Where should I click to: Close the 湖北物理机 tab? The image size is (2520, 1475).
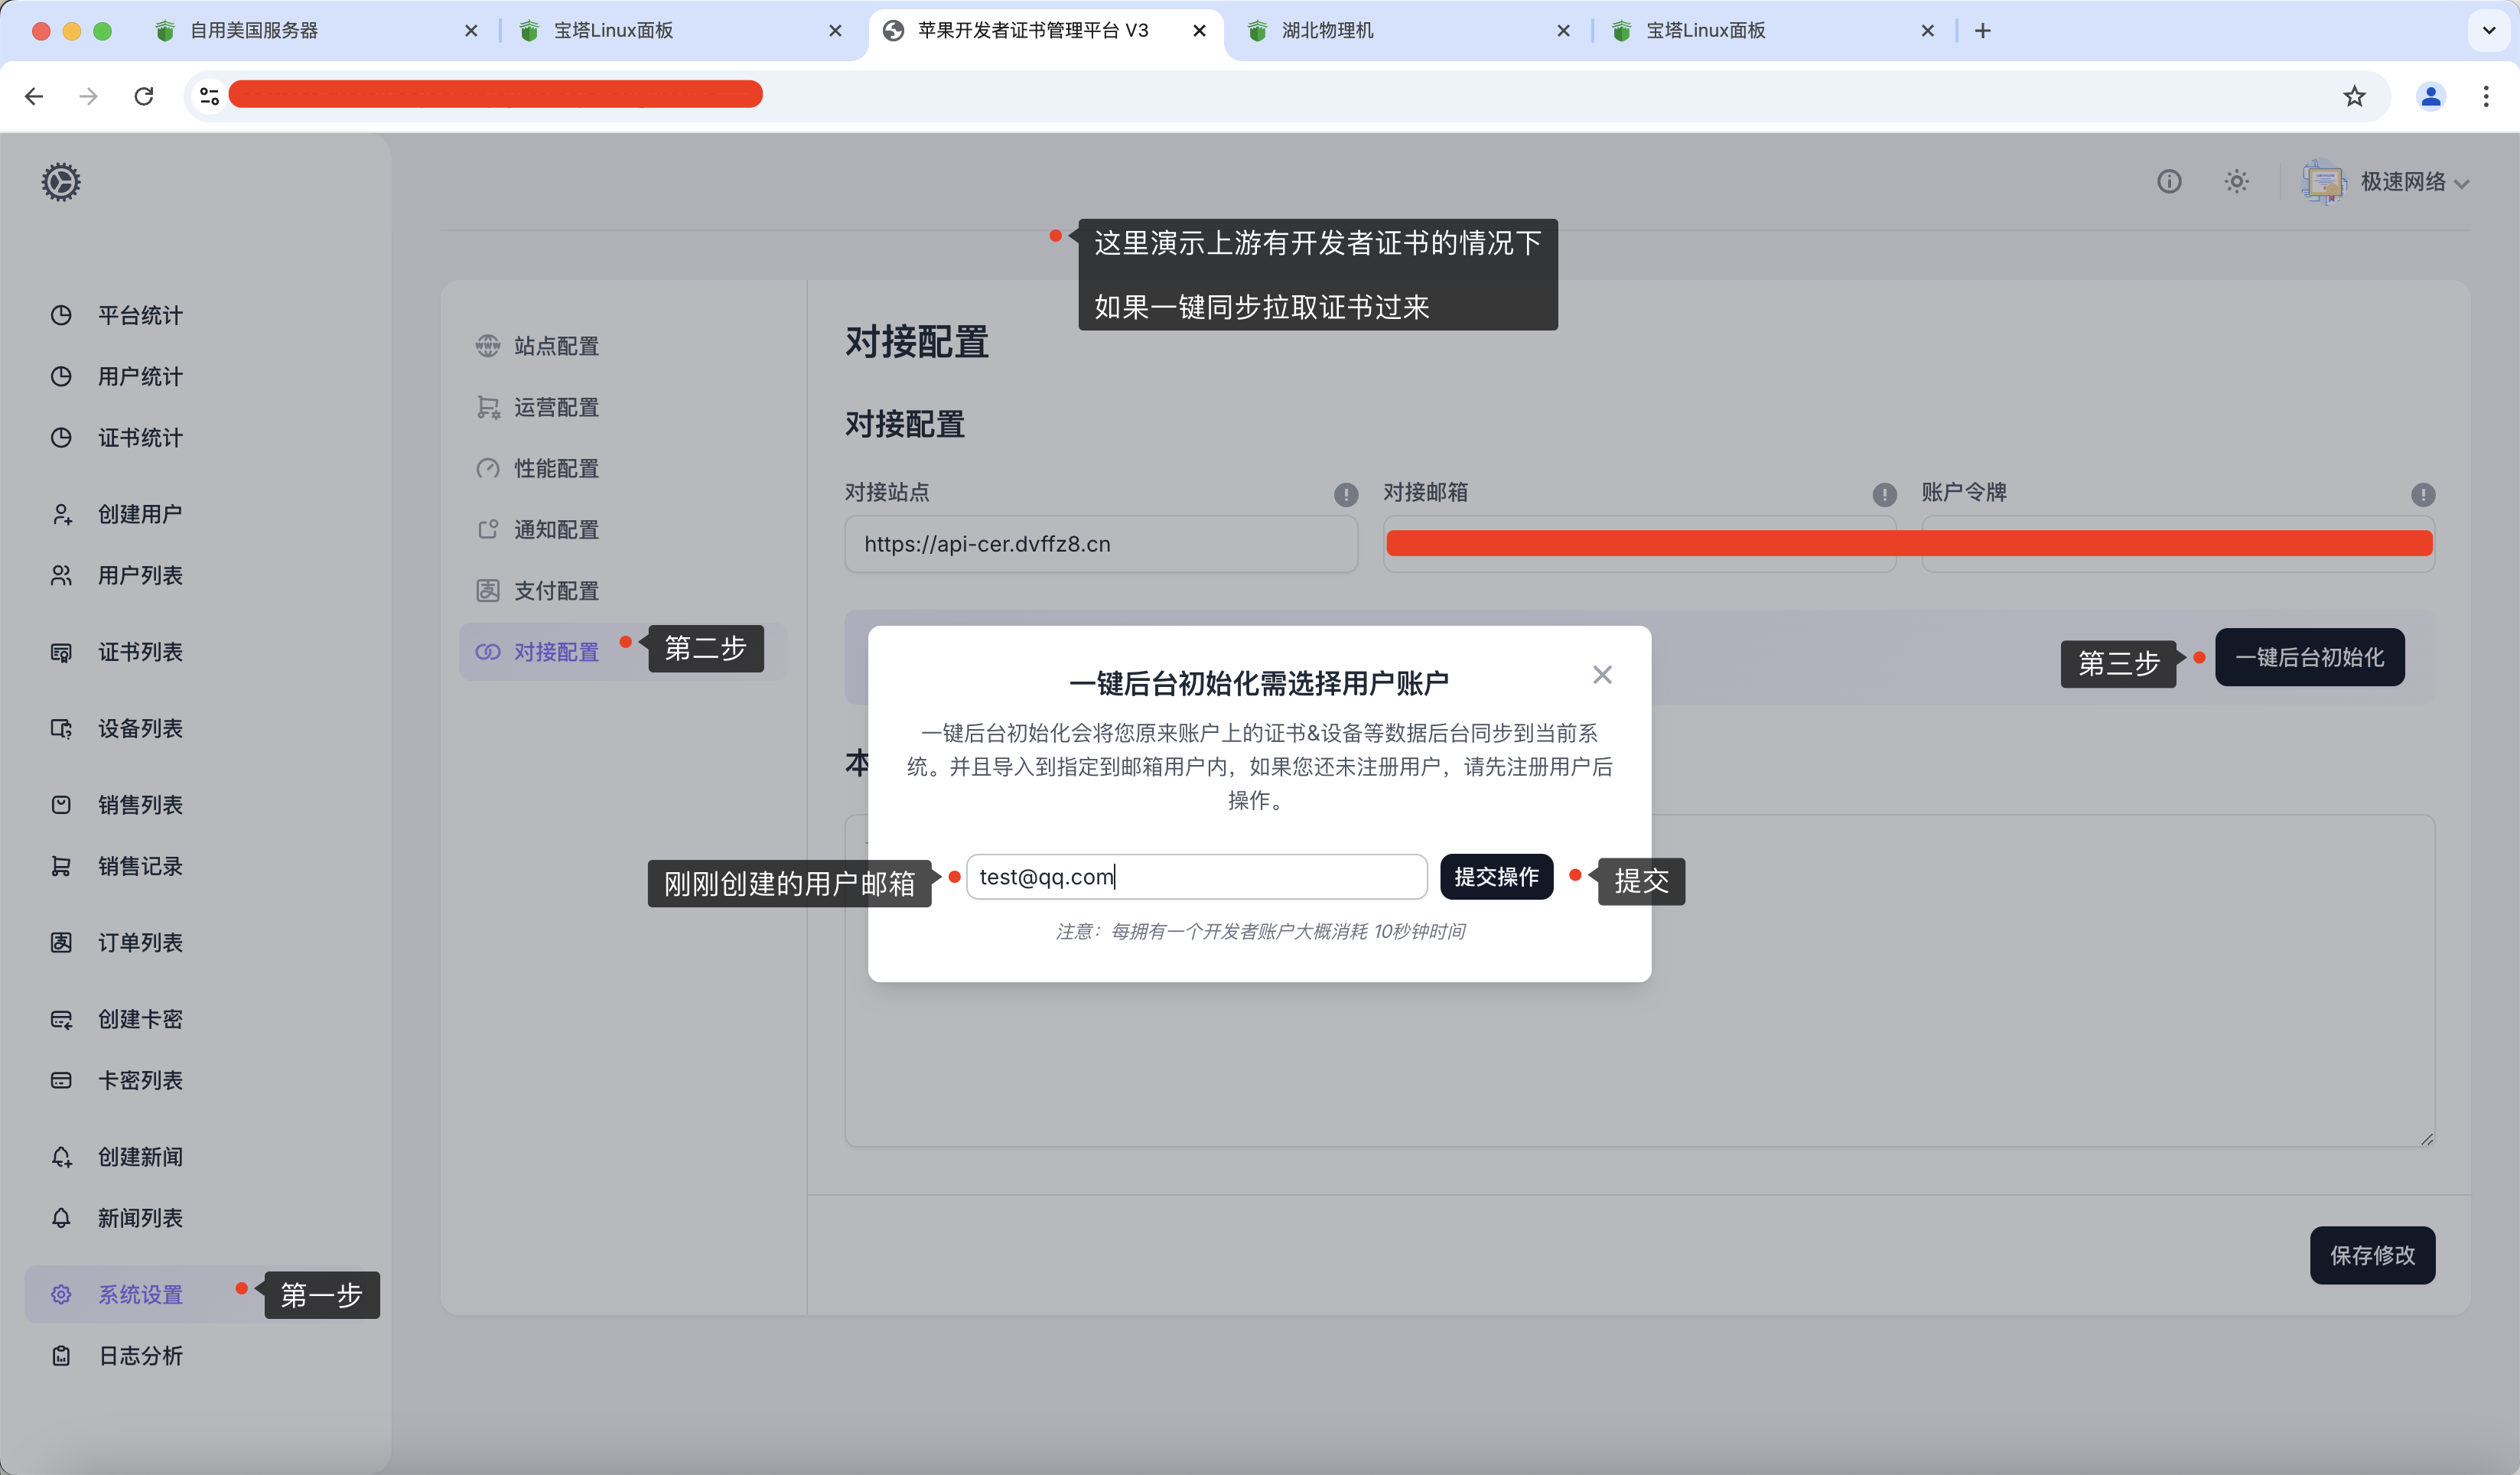[1563, 31]
